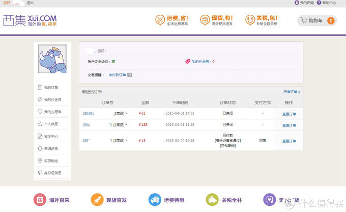This screenshot has width=346, height=212.
Task: Open the 所有订单 link
Action: (x=292, y=92)
